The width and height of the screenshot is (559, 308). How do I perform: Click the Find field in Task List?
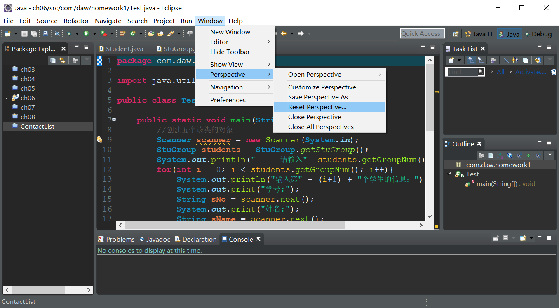[x=465, y=72]
